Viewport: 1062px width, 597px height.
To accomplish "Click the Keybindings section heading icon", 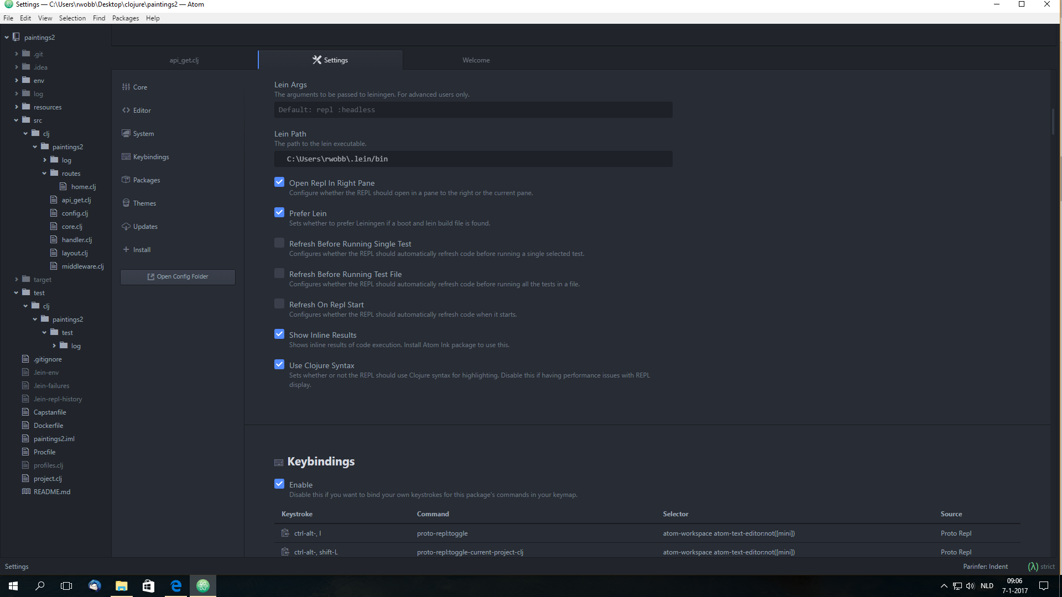I will click(x=279, y=463).
